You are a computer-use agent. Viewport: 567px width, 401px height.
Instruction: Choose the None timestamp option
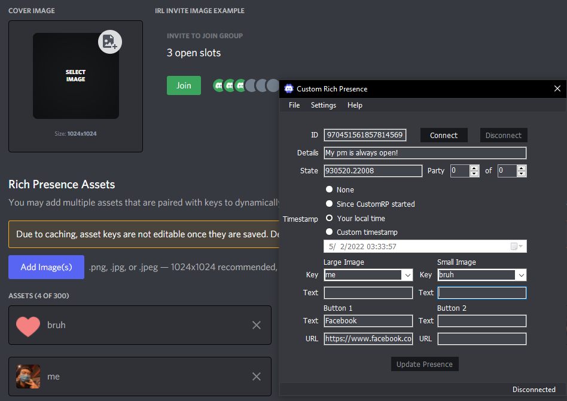click(x=329, y=189)
